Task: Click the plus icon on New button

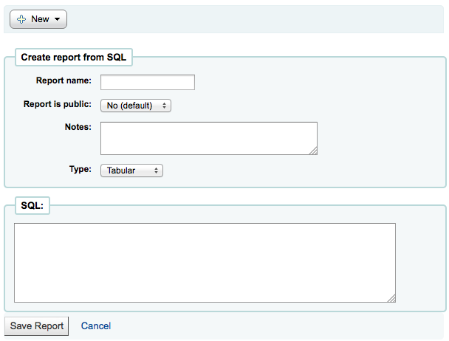Action: pos(21,19)
